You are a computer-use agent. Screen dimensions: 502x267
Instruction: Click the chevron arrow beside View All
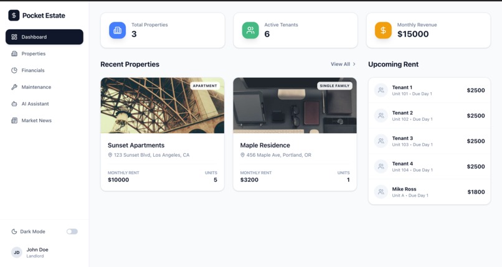(x=354, y=64)
